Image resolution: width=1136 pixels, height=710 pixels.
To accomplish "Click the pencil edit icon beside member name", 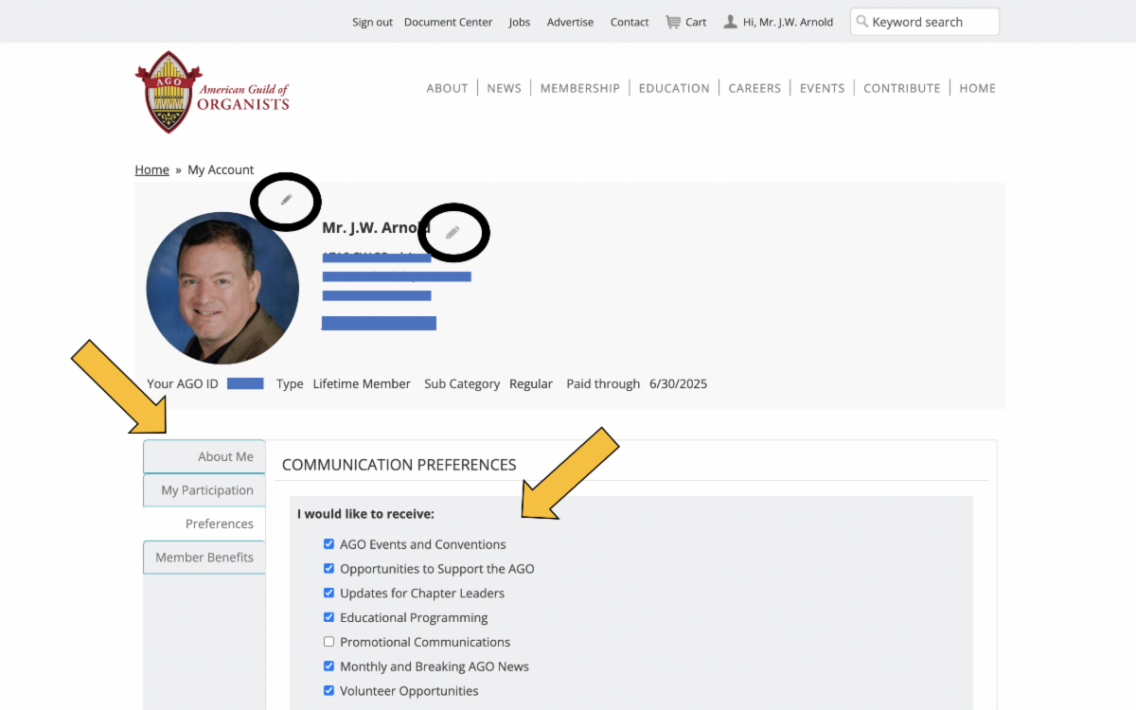I will (453, 232).
